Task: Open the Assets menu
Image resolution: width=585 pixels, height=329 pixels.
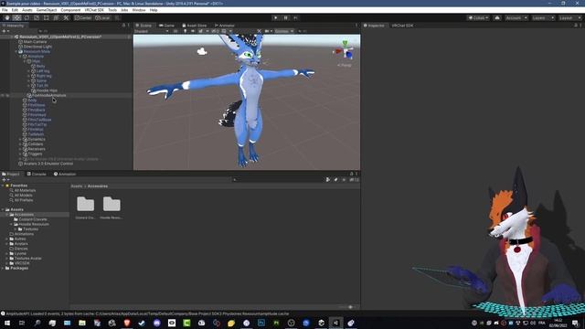Action: coord(27,10)
